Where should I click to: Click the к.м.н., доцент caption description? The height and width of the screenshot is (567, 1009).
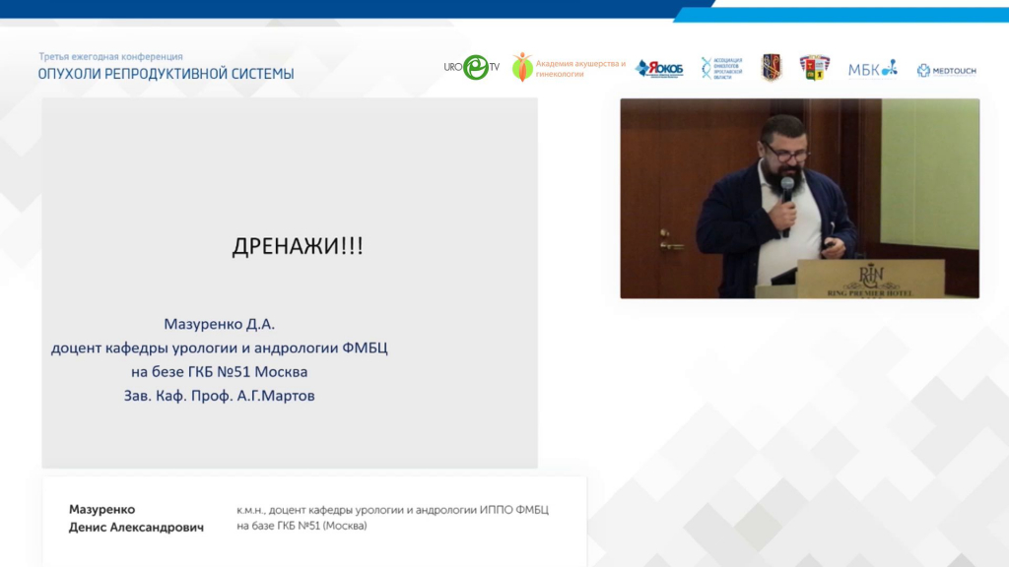[x=392, y=517]
